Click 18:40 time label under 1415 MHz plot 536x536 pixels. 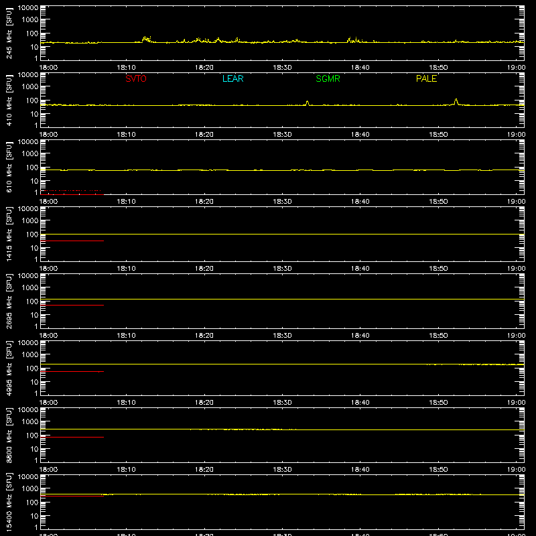360,269
